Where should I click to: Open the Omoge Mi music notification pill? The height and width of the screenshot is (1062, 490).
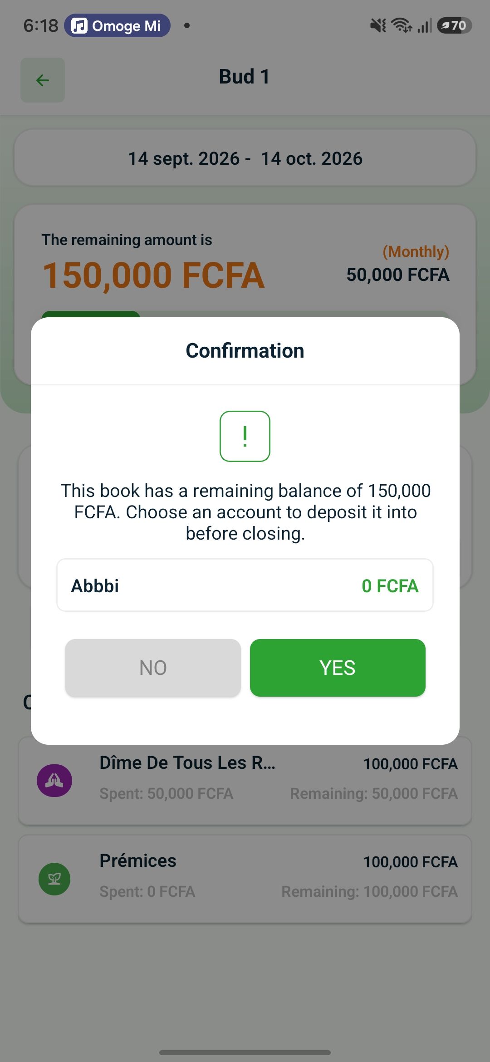[117, 25]
